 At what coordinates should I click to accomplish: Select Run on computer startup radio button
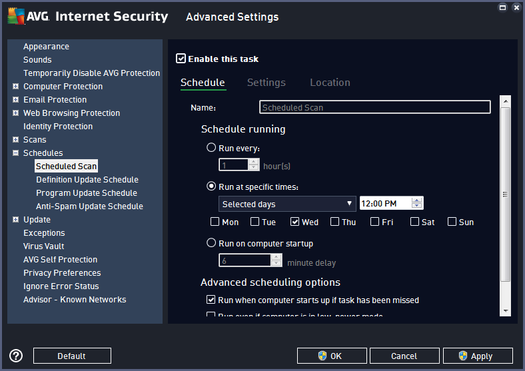211,242
